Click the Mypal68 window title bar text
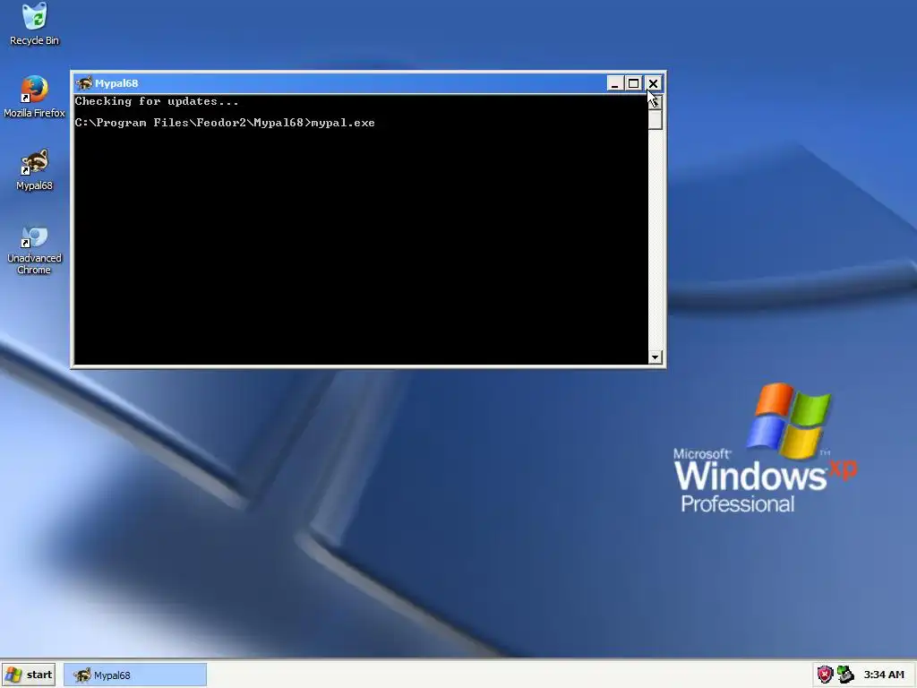 pos(116,83)
